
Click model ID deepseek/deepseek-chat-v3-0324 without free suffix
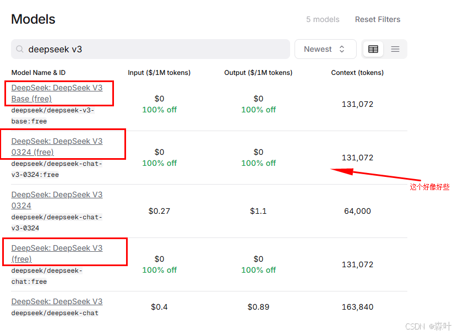click(57, 223)
